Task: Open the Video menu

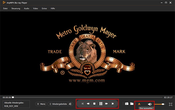Action: 36,8
